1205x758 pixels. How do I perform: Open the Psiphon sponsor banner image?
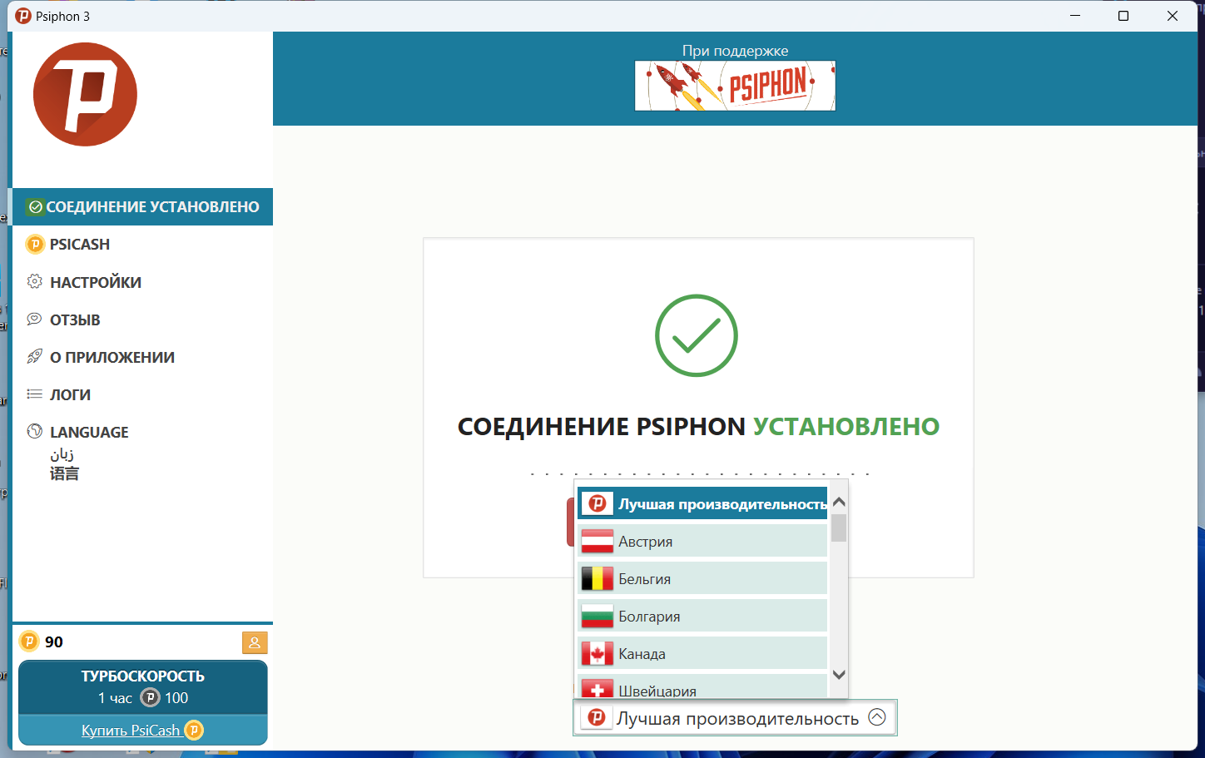(x=735, y=86)
